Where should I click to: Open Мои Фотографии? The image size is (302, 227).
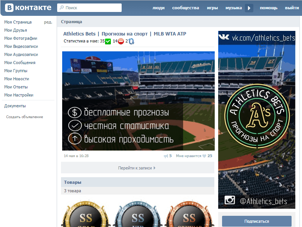(x=21, y=38)
